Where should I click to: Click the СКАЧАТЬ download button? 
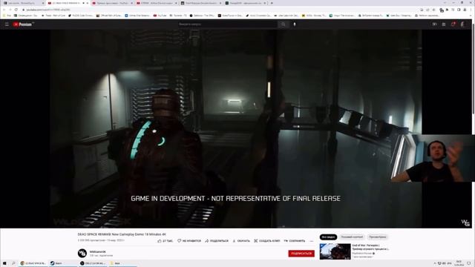(x=241, y=241)
